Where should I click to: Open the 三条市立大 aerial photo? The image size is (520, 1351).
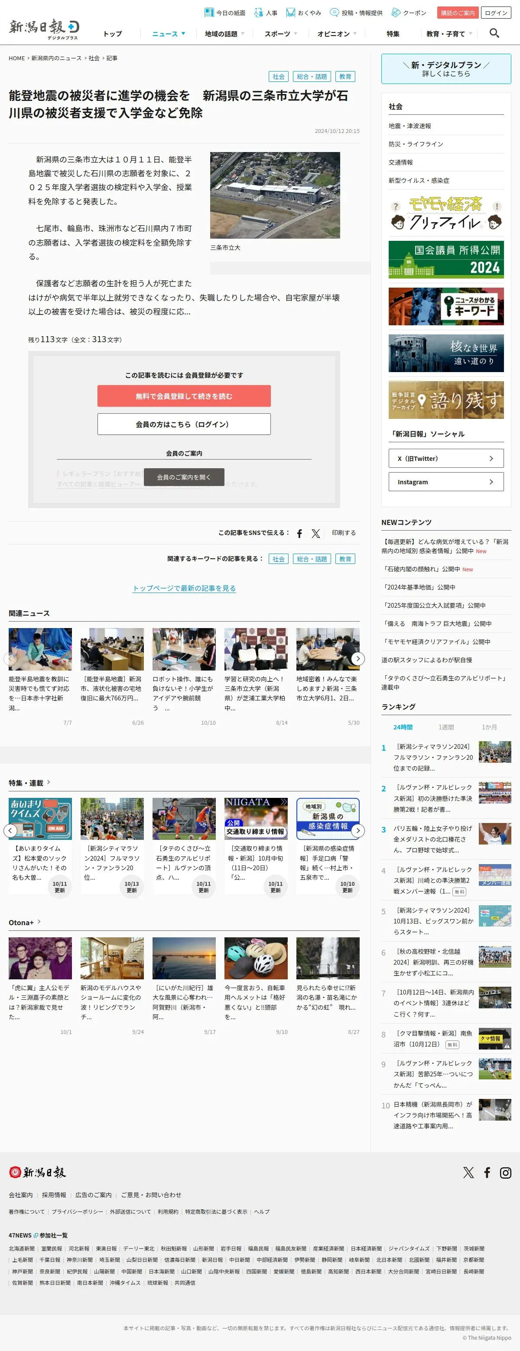pos(275,196)
